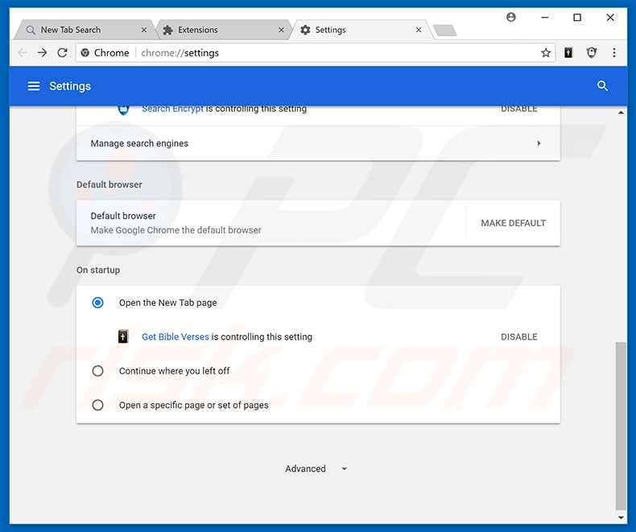Disable Search Encrypt search control
The width and height of the screenshot is (636, 532).
(518, 109)
